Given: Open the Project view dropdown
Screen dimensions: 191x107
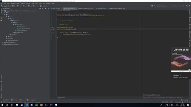Looking at the screenshot, I should pos(7,9).
